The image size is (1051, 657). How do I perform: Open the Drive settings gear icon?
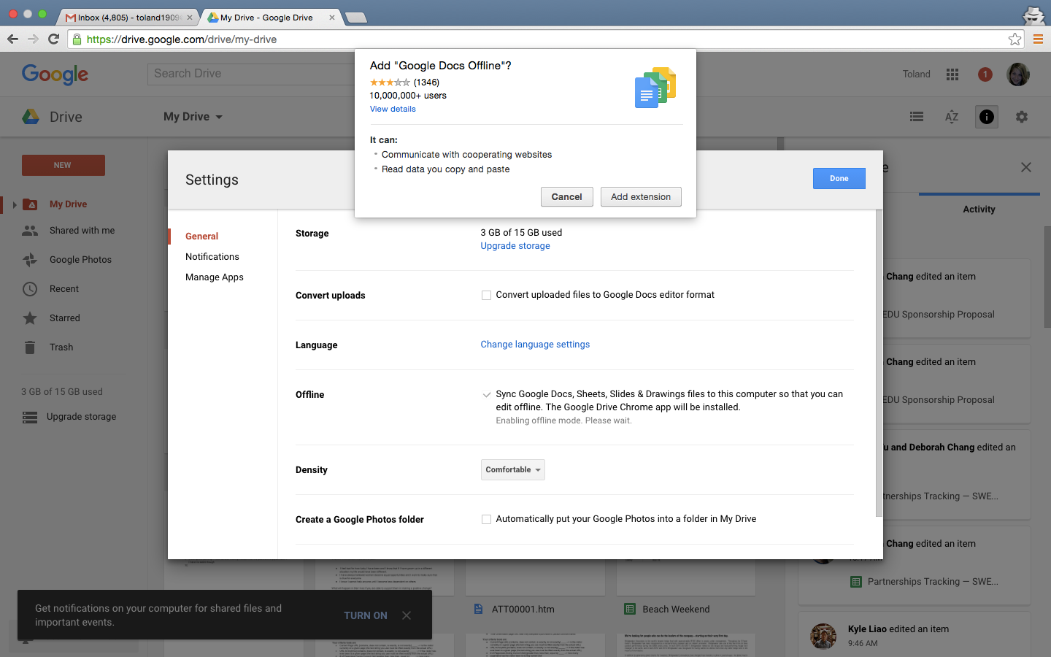coord(1022,117)
